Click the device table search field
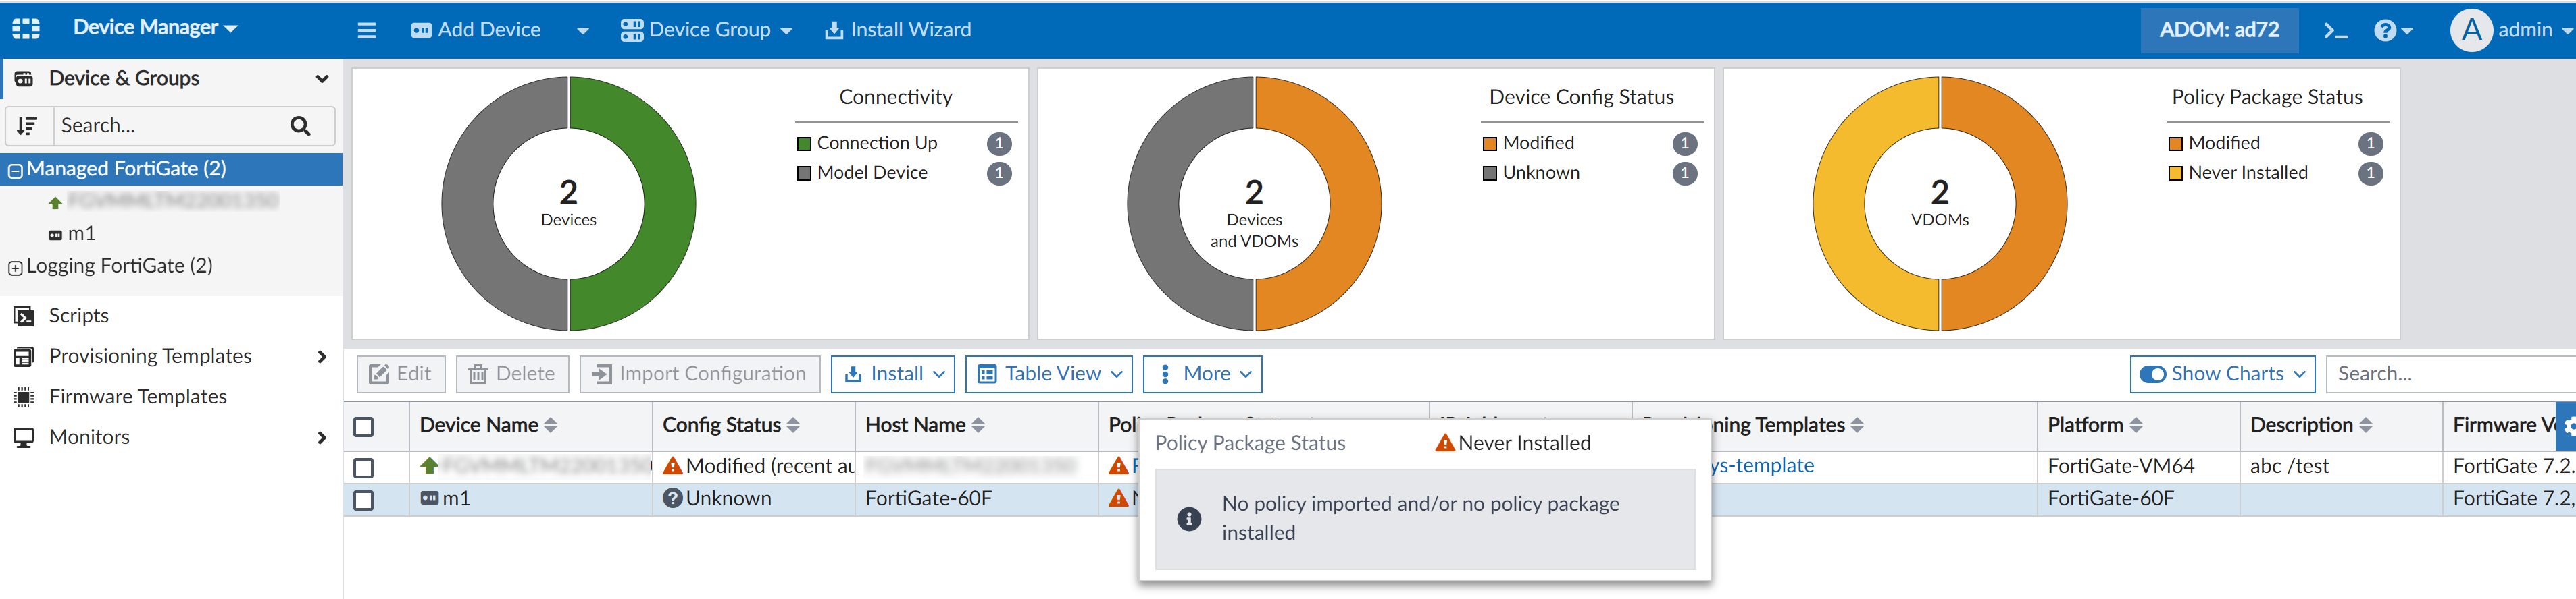The width and height of the screenshot is (2576, 599). pos(2450,374)
